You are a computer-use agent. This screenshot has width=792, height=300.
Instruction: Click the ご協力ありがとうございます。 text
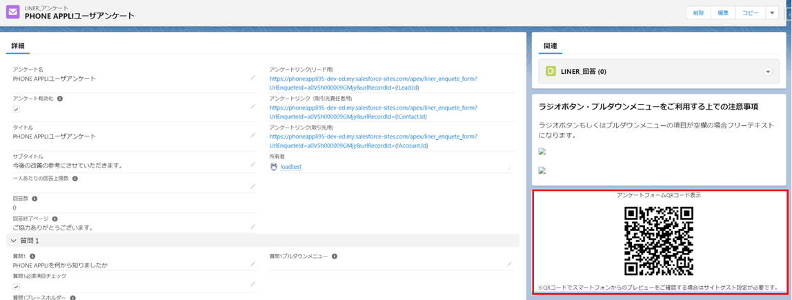[x=52, y=228]
